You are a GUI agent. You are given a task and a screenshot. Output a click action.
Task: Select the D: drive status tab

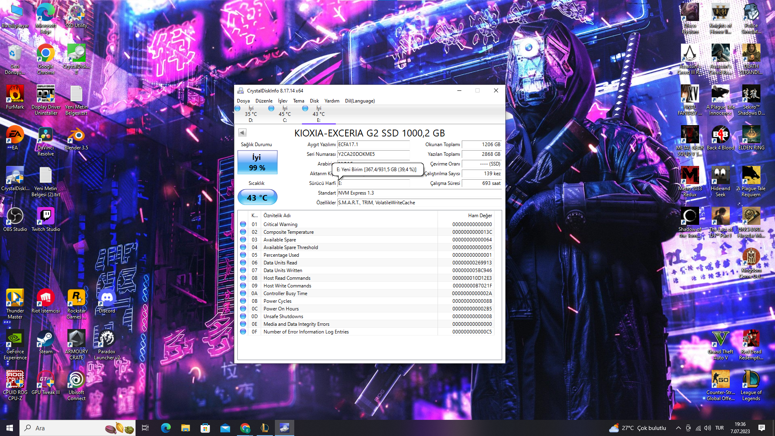click(251, 114)
